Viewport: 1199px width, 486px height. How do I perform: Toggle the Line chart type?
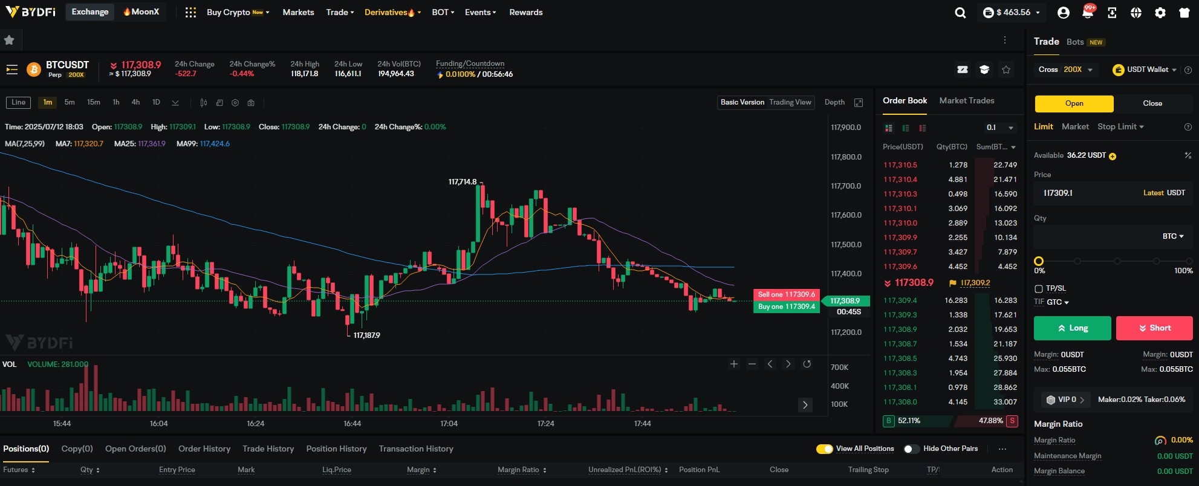coord(18,102)
